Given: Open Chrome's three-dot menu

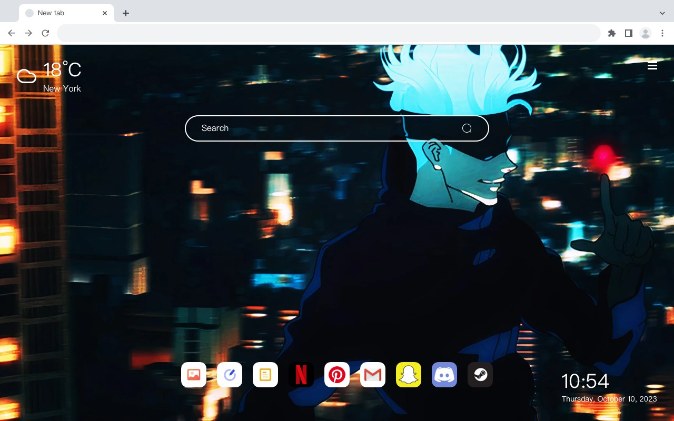Looking at the screenshot, I should pos(662,33).
